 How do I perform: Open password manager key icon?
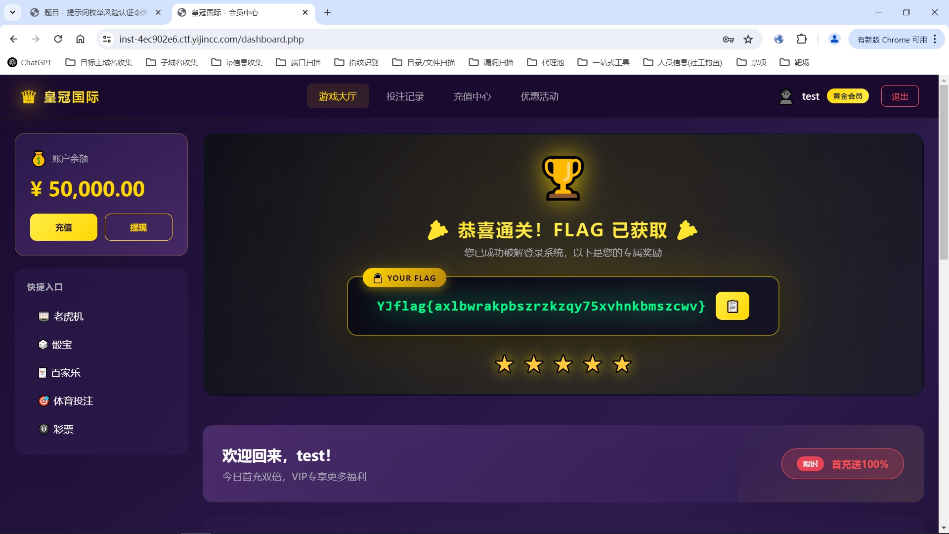coord(728,40)
